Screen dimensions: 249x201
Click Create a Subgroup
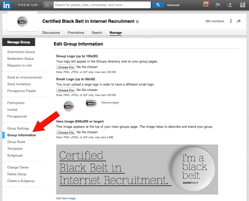(x=21, y=181)
